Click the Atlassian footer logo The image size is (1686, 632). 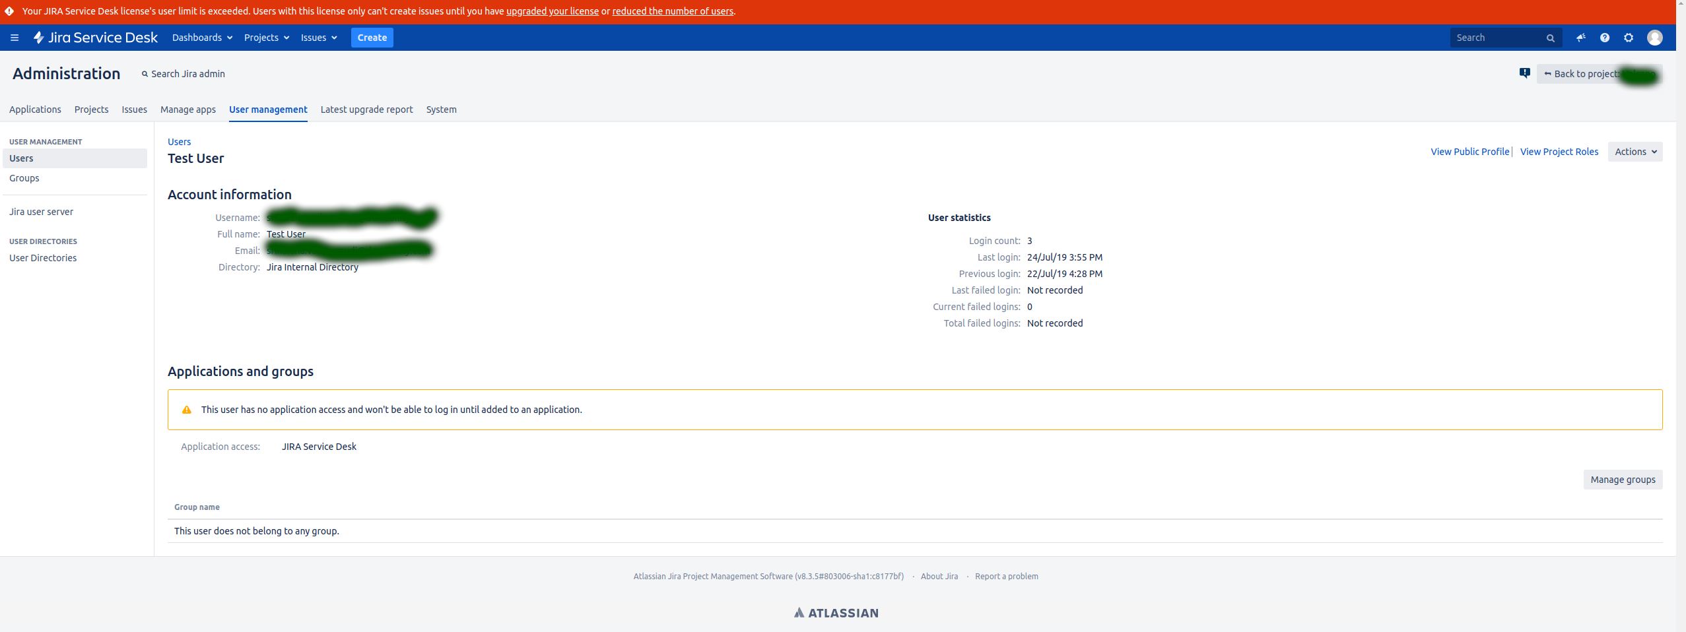pyautogui.click(x=836, y=613)
